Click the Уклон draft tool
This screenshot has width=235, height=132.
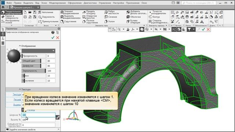109,22
